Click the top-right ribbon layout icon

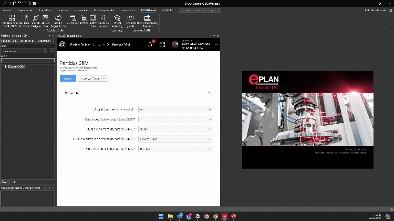pyautogui.click(x=390, y=10)
